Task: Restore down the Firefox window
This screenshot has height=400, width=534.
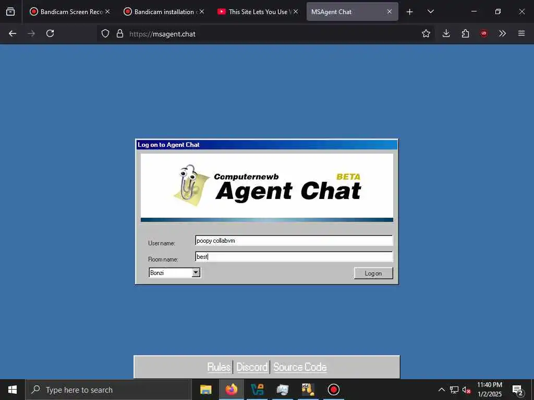Action: [x=497, y=11]
